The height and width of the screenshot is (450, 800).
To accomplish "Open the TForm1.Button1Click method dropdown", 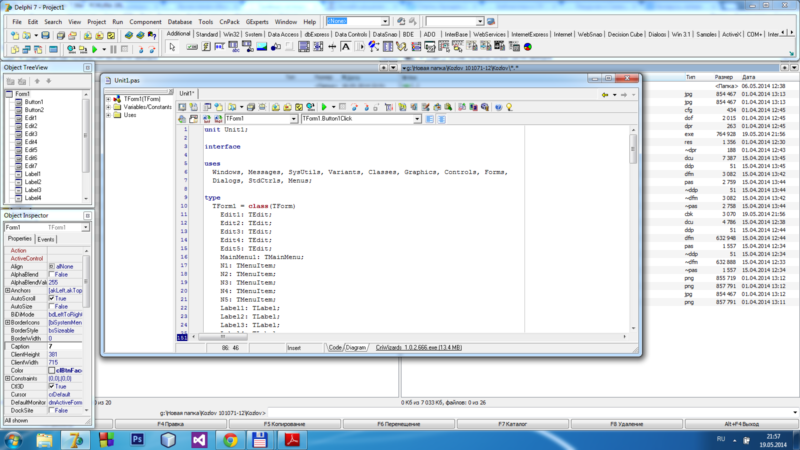I will click(417, 119).
